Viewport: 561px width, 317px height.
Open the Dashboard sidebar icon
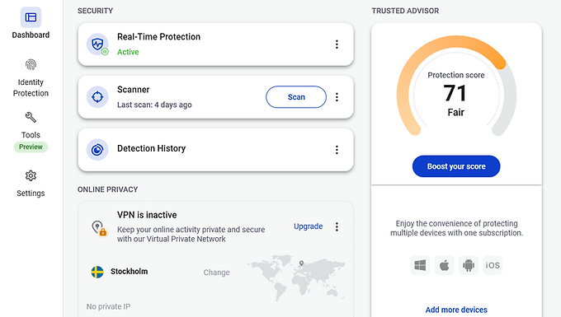[31, 17]
